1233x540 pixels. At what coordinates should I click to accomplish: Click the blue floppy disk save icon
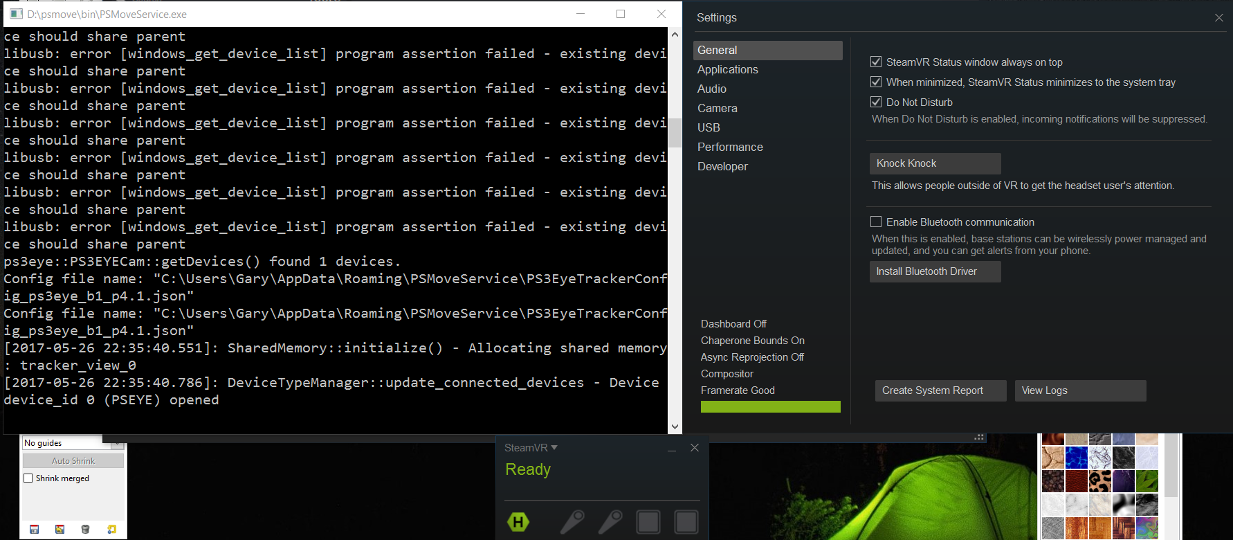tap(34, 529)
